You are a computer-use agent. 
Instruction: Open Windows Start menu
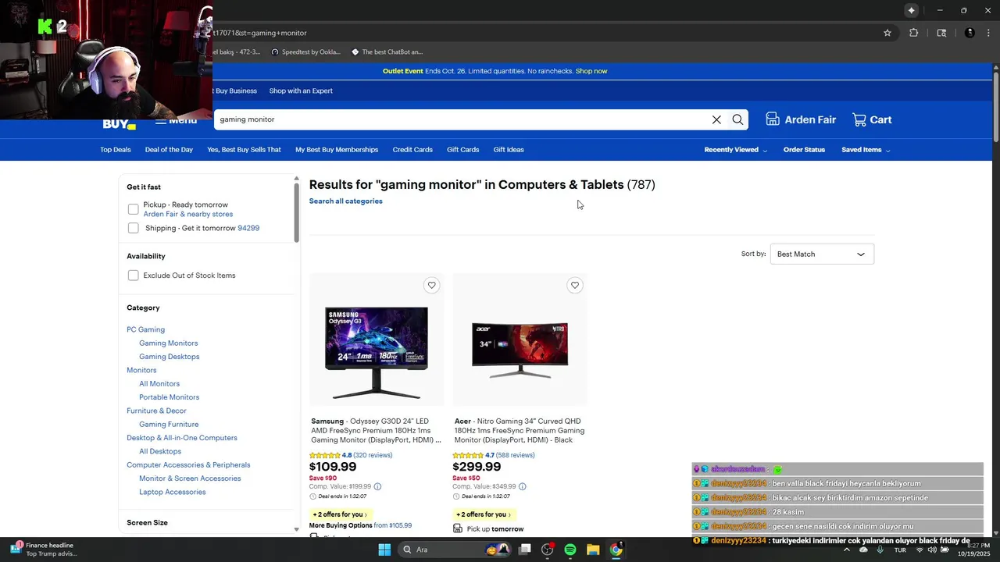coord(384,550)
